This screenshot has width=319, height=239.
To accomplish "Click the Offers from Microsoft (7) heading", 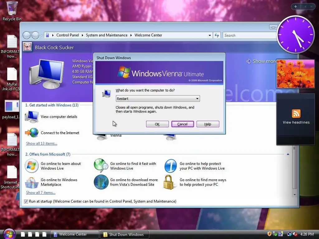I will coord(48,154).
